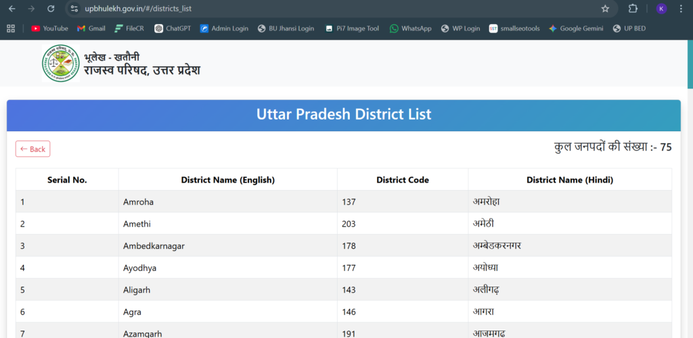Open the Admin Login bookmark

(224, 28)
